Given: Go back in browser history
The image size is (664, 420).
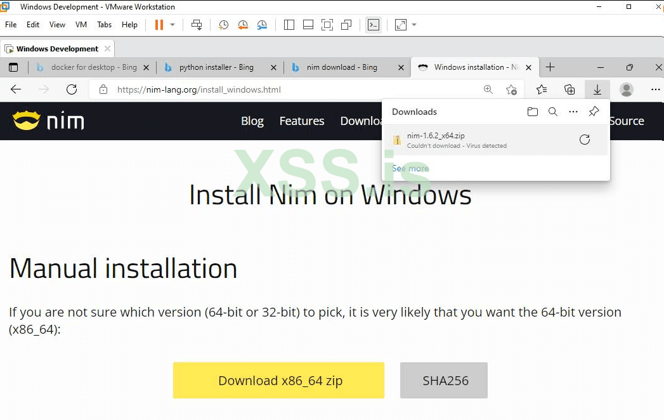Looking at the screenshot, I should coord(16,89).
